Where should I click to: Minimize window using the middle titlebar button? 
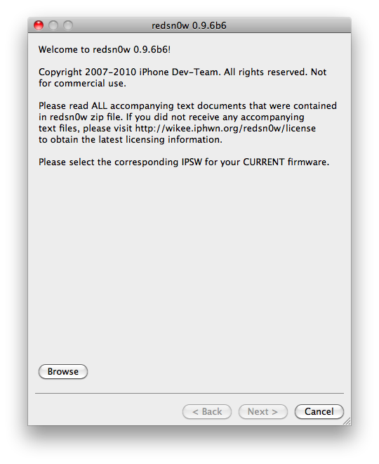[53, 25]
